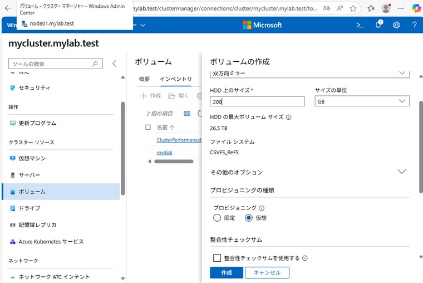Viewport: 423px width, 283px height.
Task: Go back with the browser back arrow
Action: coord(8,8)
